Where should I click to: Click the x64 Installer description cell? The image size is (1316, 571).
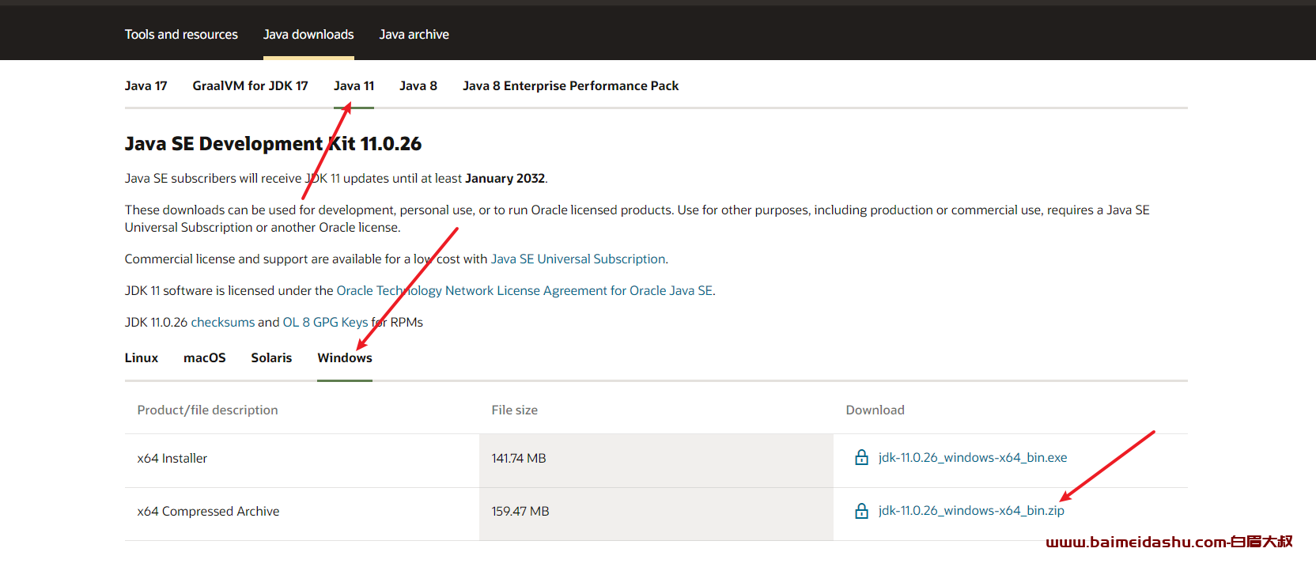302,460
